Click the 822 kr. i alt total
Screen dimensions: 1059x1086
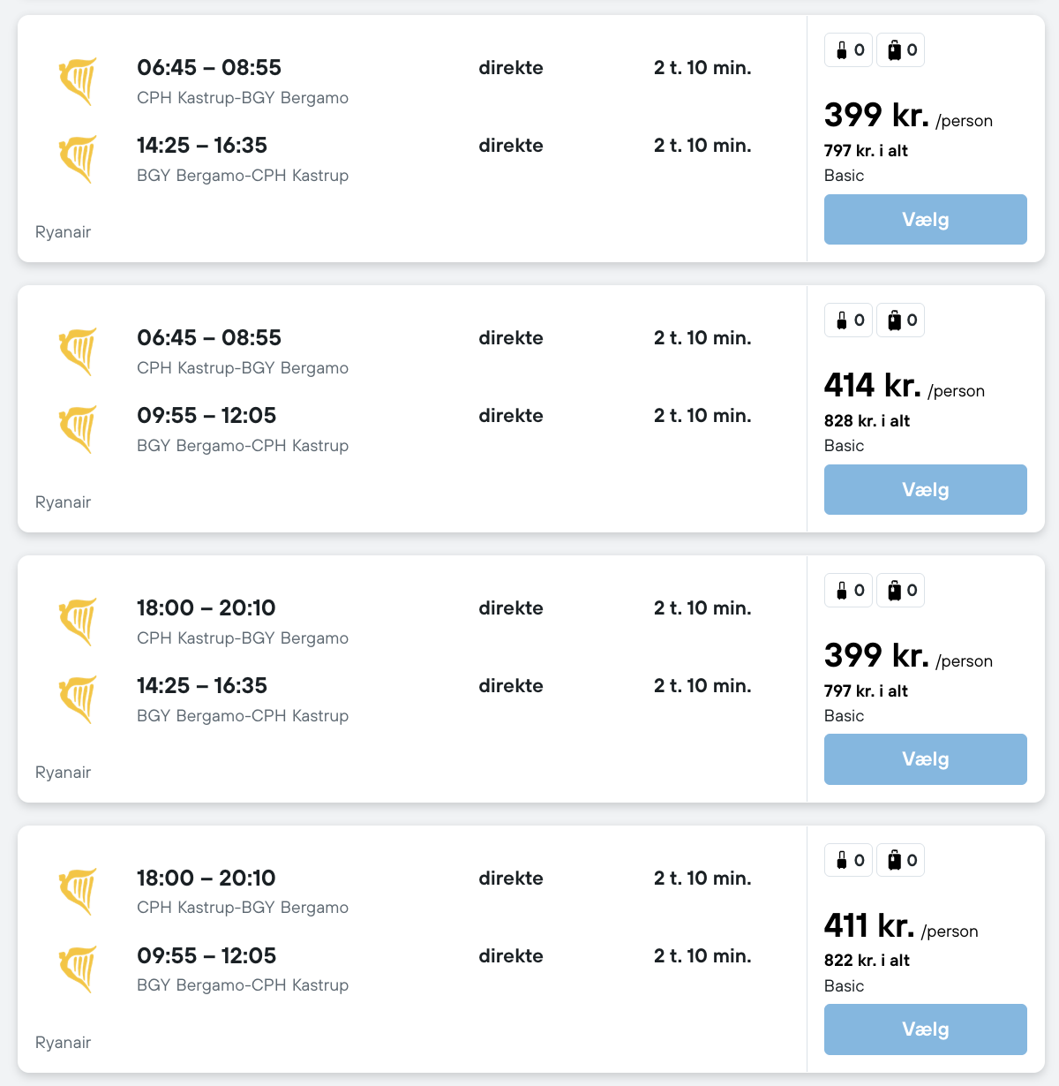(866, 961)
